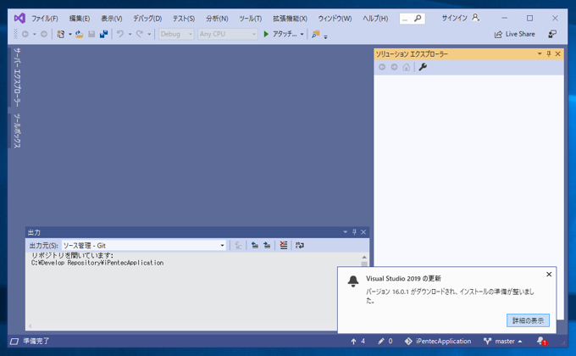
Task: Click the Save All icon
Action: (x=103, y=34)
